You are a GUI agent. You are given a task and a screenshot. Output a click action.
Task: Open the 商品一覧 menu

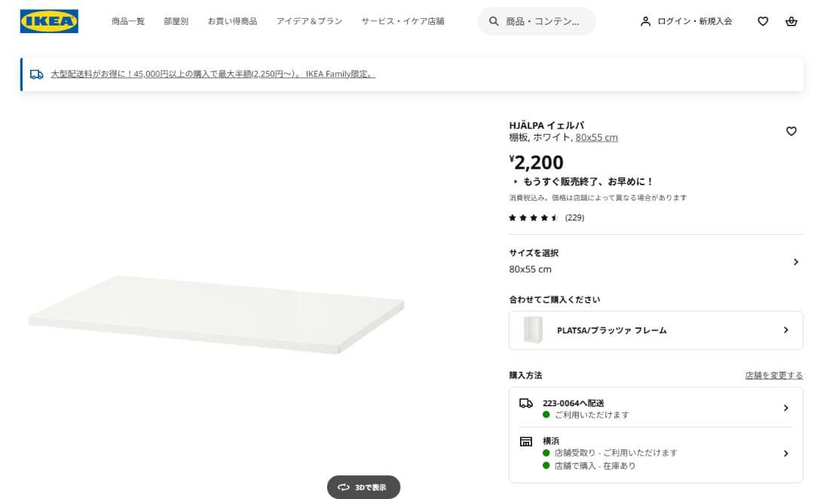point(128,21)
